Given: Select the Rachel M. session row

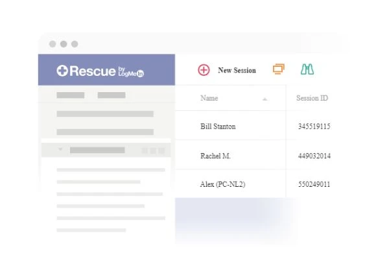Looking at the screenshot, I should [215, 156].
